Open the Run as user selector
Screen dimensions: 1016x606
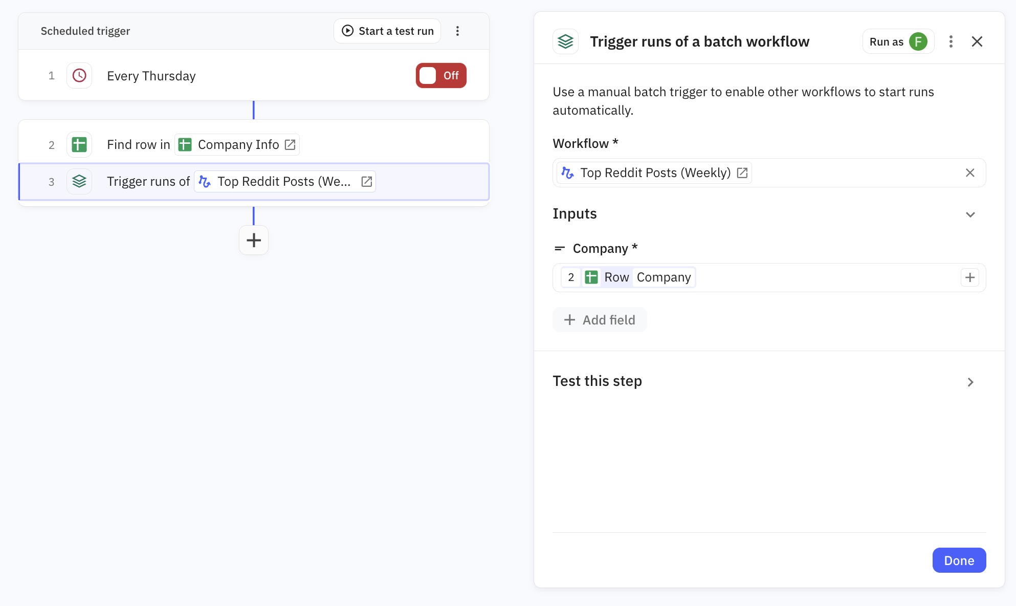click(898, 41)
